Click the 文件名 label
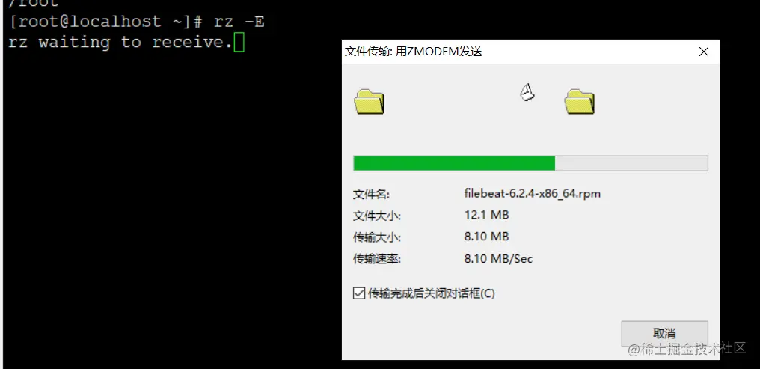The width and height of the screenshot is (760, 369). point(371,195)
